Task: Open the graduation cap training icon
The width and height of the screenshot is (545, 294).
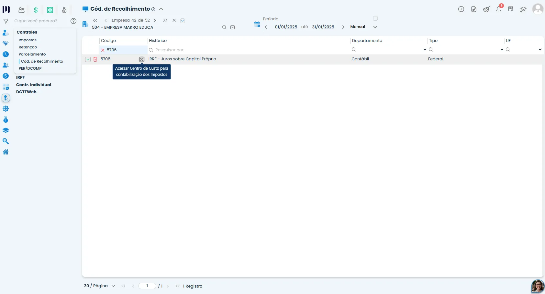Action: point(523,9)
